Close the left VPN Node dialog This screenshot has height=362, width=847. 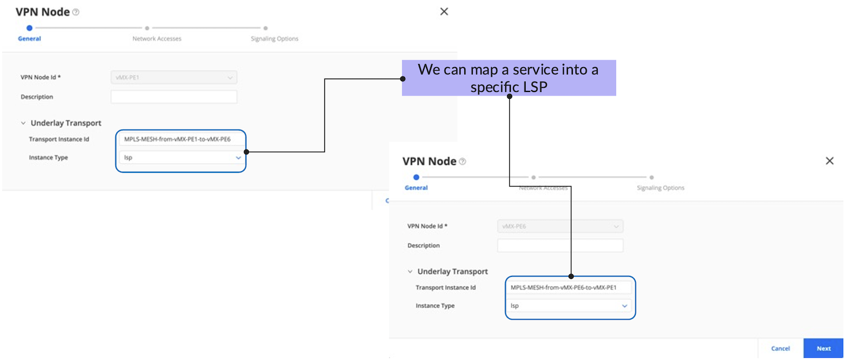point(444,12)
